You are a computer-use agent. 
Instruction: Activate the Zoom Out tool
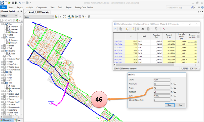click(73, 17)
